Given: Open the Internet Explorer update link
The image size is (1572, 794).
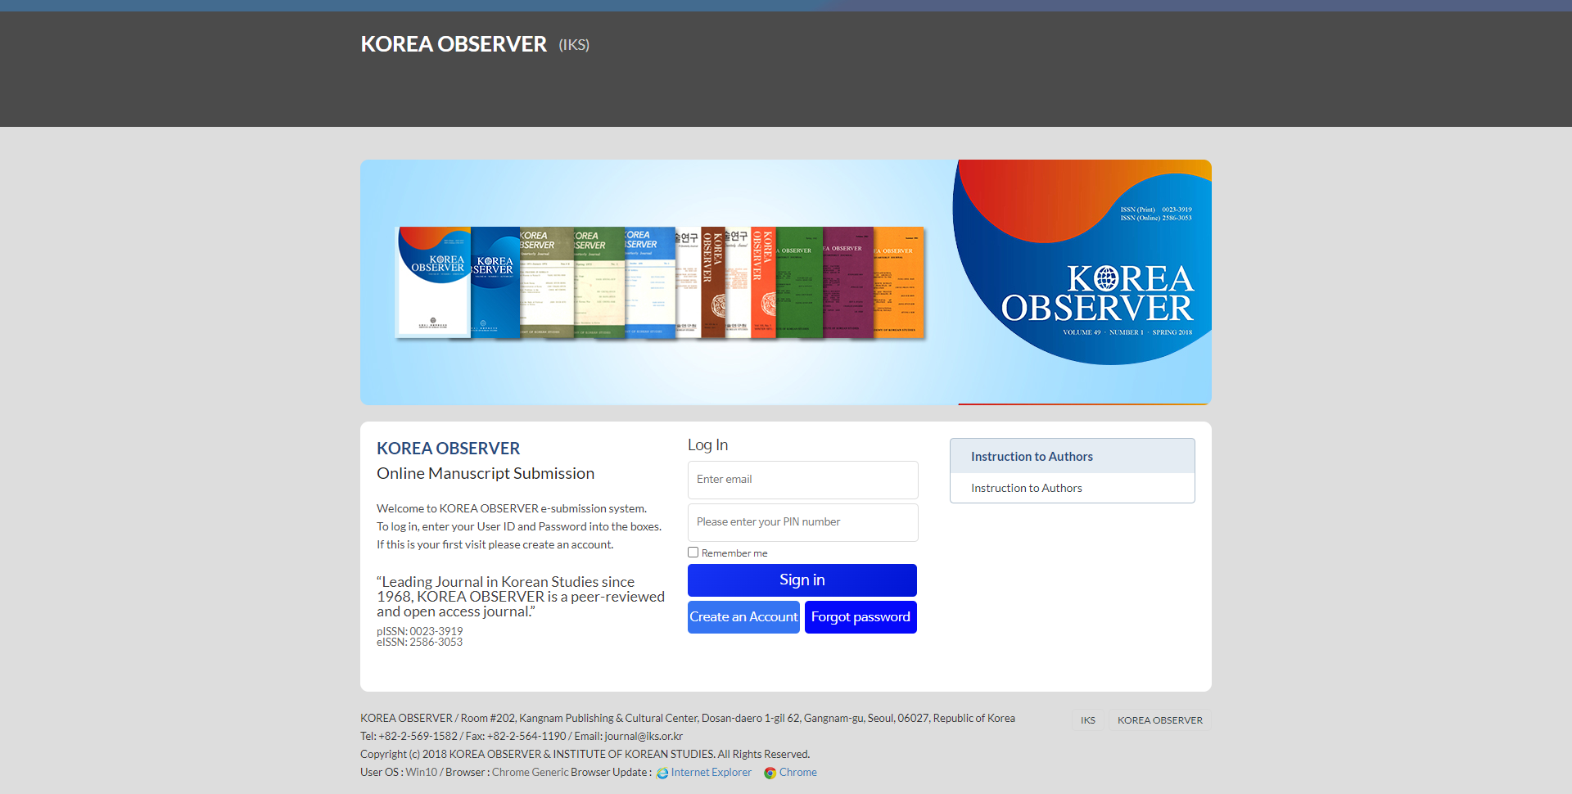Looking at the screenshot, I should tap(711, 772).
